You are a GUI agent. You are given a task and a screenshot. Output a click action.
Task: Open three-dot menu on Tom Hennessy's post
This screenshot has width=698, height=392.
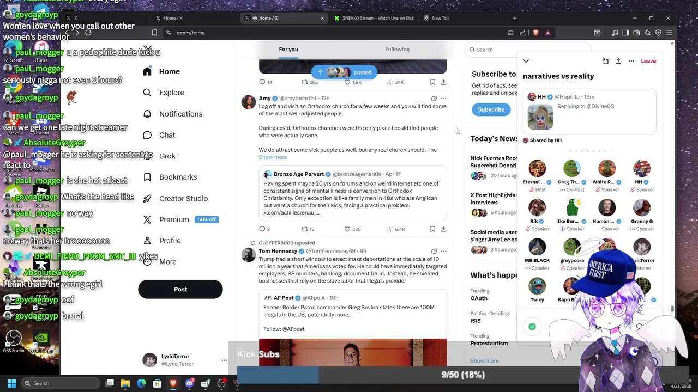tap(443, 251)
